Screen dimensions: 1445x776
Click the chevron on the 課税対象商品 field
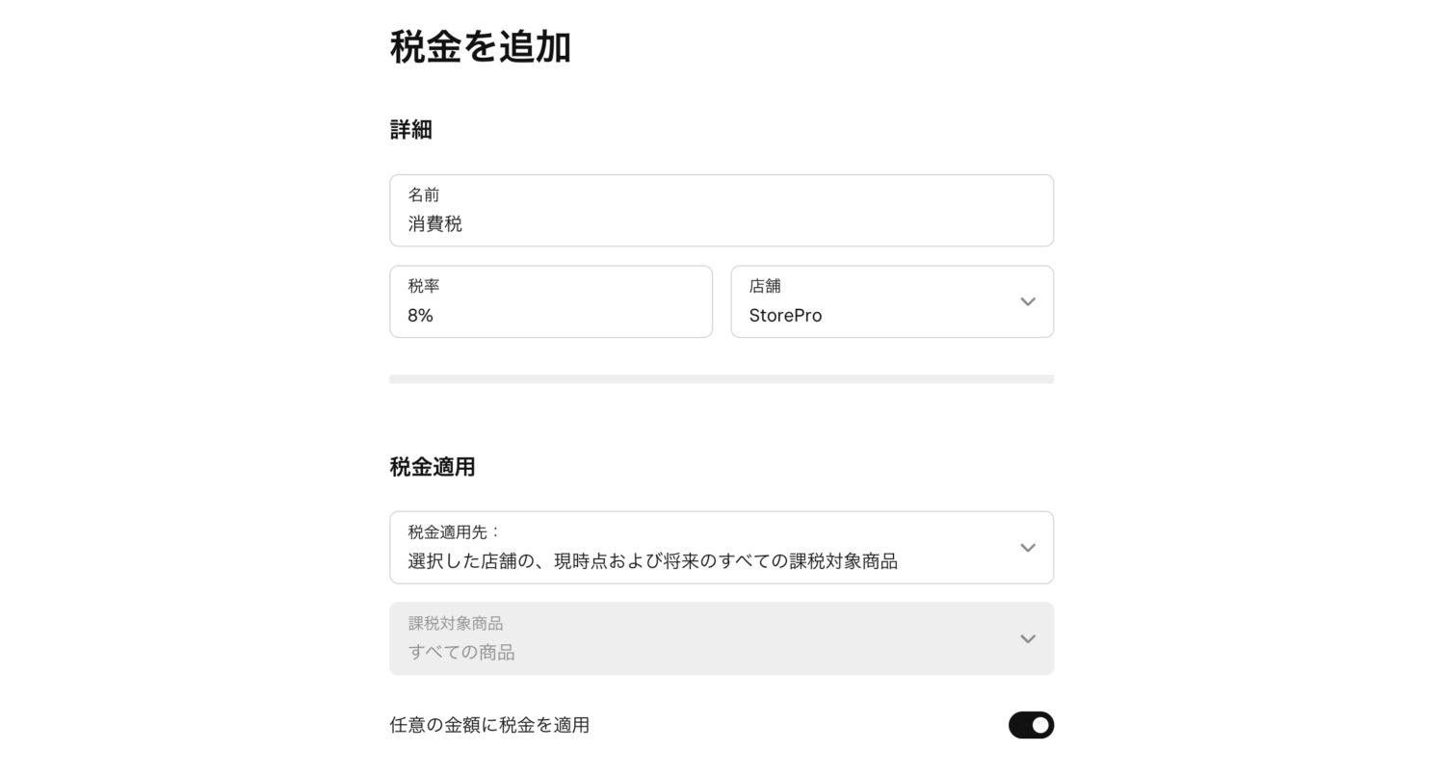coord(1027,638)
